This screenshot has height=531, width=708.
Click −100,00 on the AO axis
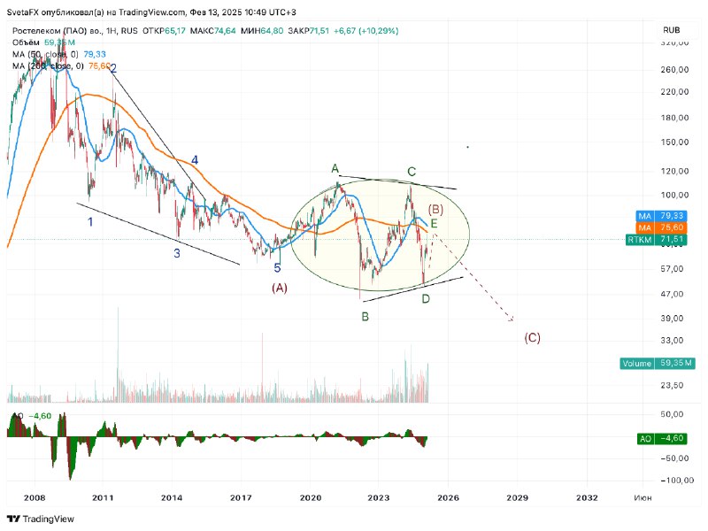click(x=676, y=481)
